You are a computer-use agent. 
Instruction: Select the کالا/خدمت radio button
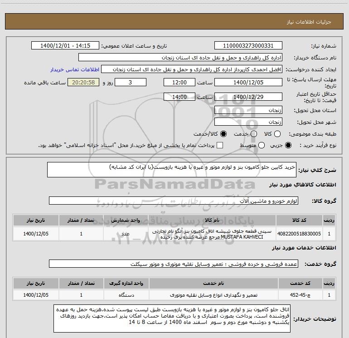tap(223, 134)
